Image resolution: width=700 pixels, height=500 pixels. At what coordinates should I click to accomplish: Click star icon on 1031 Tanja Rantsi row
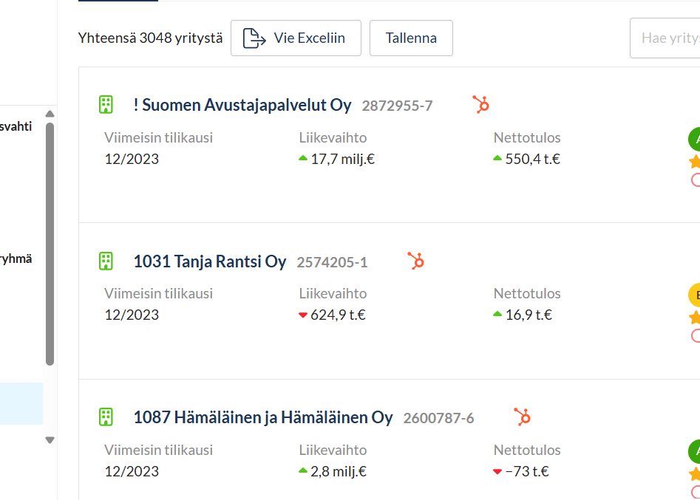tap(695, 318)
